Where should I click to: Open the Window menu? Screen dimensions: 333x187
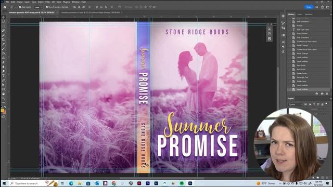75,2
